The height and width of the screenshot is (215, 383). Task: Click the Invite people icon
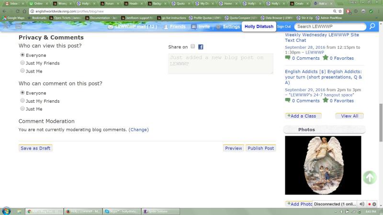194,27
